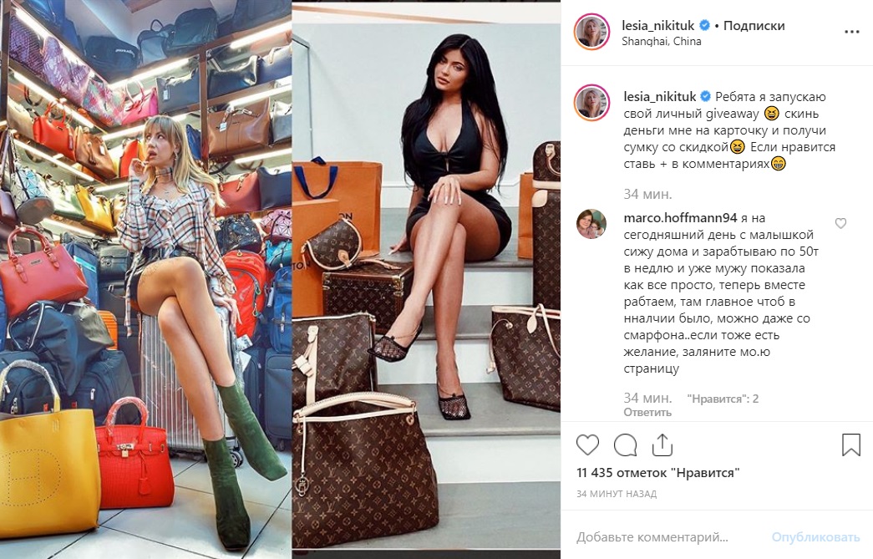The height and width of the screenshot is (559, 873).
Task: Reply to the comment with Ответить
Action: coord(647,413)
